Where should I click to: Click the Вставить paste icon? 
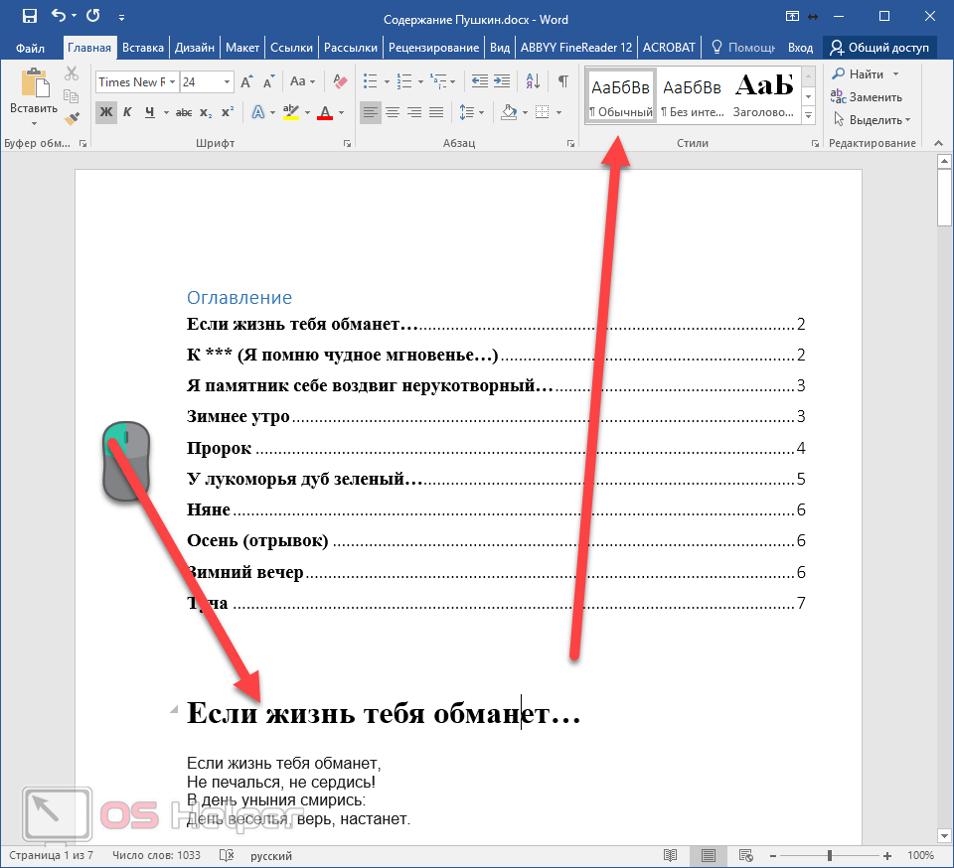pos(34,82)
